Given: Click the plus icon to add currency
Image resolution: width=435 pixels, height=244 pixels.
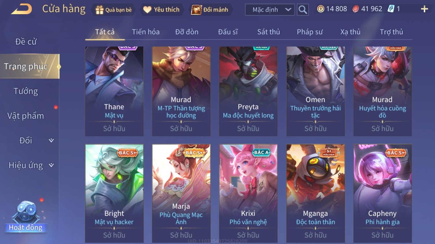Looking at the screenshot, I should [424, 9].
